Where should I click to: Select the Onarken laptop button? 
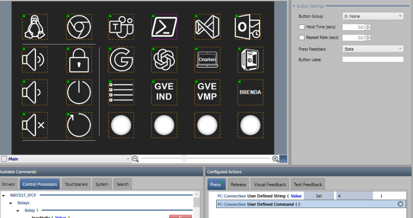207,60
